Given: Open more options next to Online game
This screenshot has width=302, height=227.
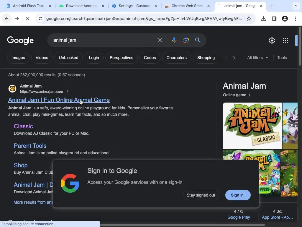Looking at the screenshot, I should pyautogui.click(x=249, y=95).
